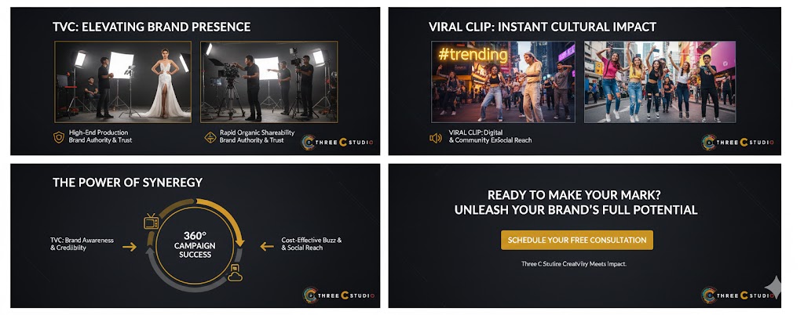Click the Three C Studio tagline under the consultation button
Image resolution: width=804 pixels, height=315 pixels.
coord(574,264)
